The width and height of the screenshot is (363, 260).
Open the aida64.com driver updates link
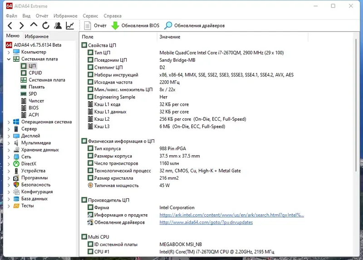206,222
